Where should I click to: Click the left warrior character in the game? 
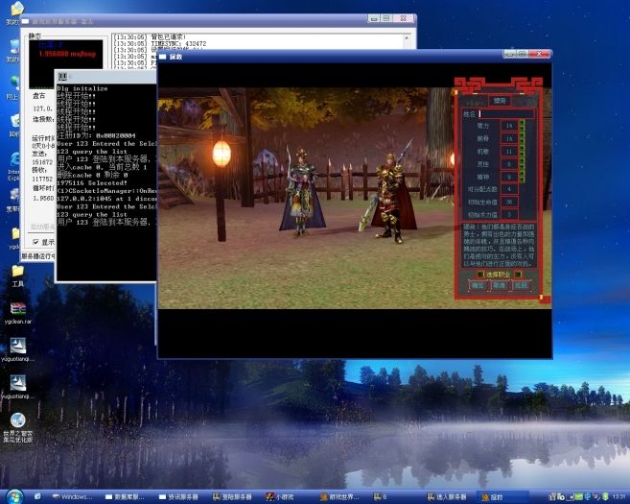(302, 192)
